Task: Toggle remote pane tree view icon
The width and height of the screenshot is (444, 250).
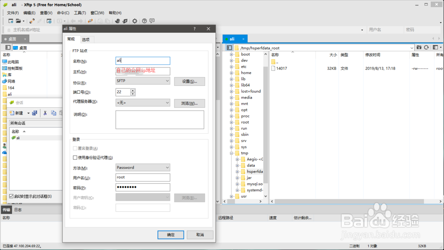Action: [230, 48]
